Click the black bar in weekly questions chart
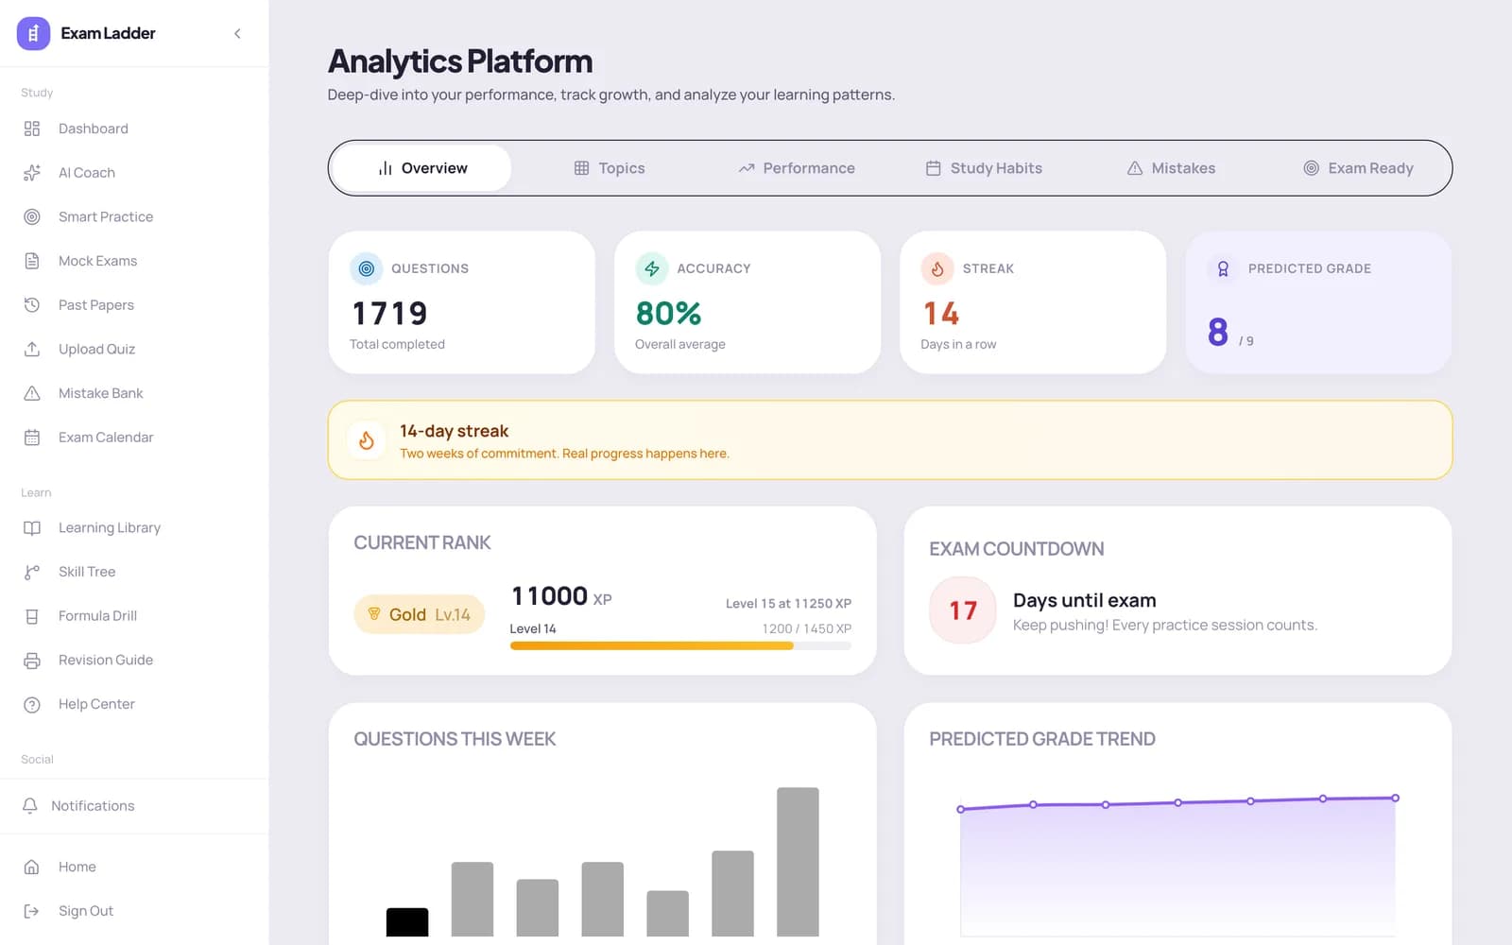This screenshot has width=1512, height=945. pos(407,922)
